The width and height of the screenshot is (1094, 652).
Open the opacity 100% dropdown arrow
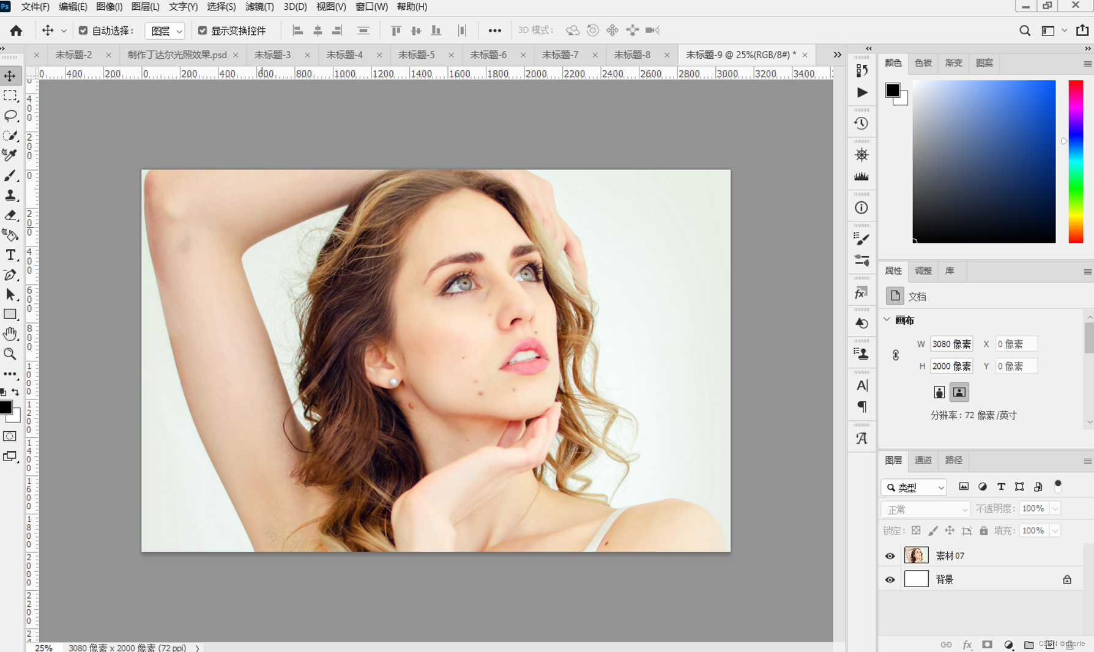click(1055, 509)
